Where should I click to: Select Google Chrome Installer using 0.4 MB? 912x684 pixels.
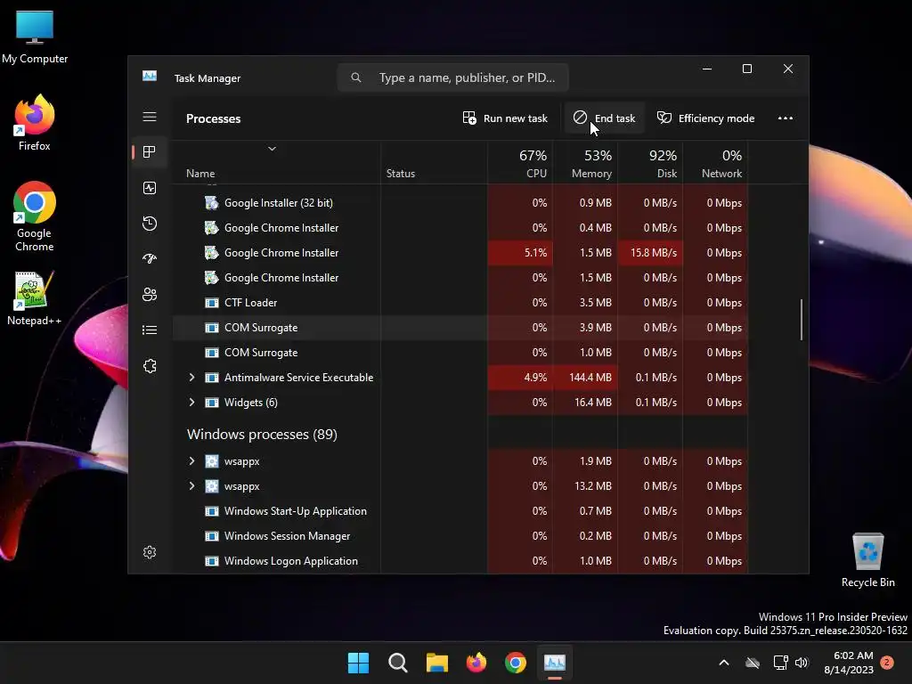(460, 227)
